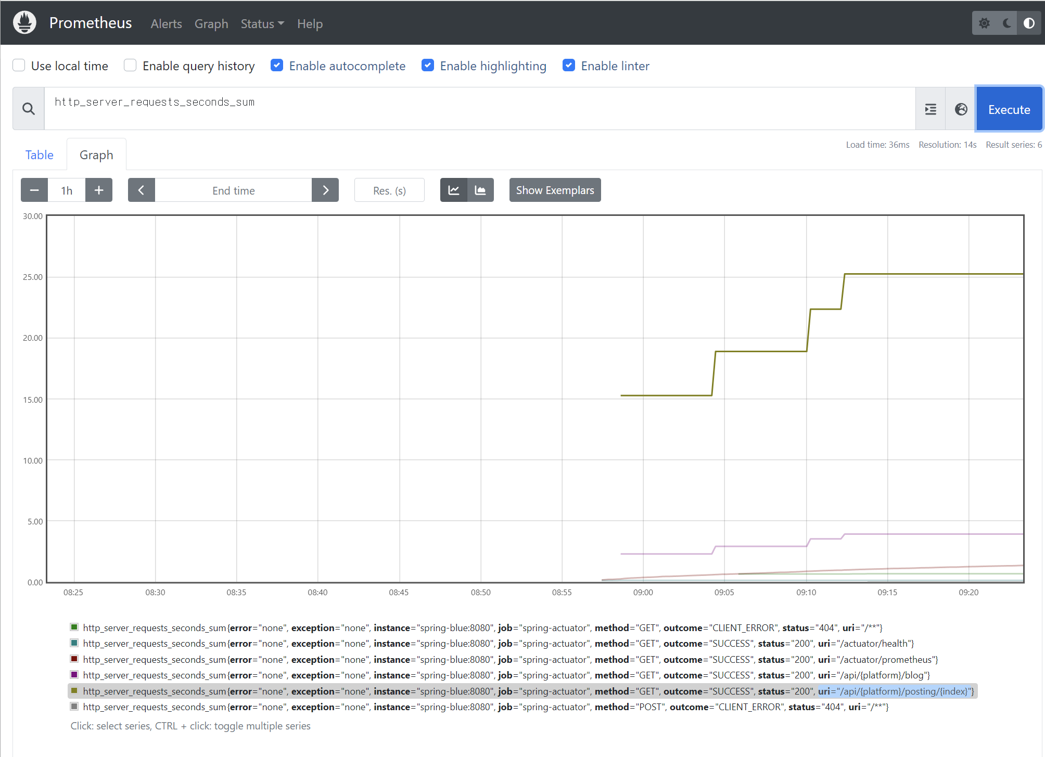Viewport: 1045px width, 757px height.
Task: Toggle Enable query history checkbox
Action: 130,66
